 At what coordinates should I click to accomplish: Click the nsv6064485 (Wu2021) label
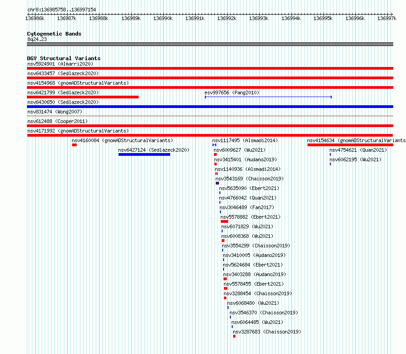[x=257, y=322]
